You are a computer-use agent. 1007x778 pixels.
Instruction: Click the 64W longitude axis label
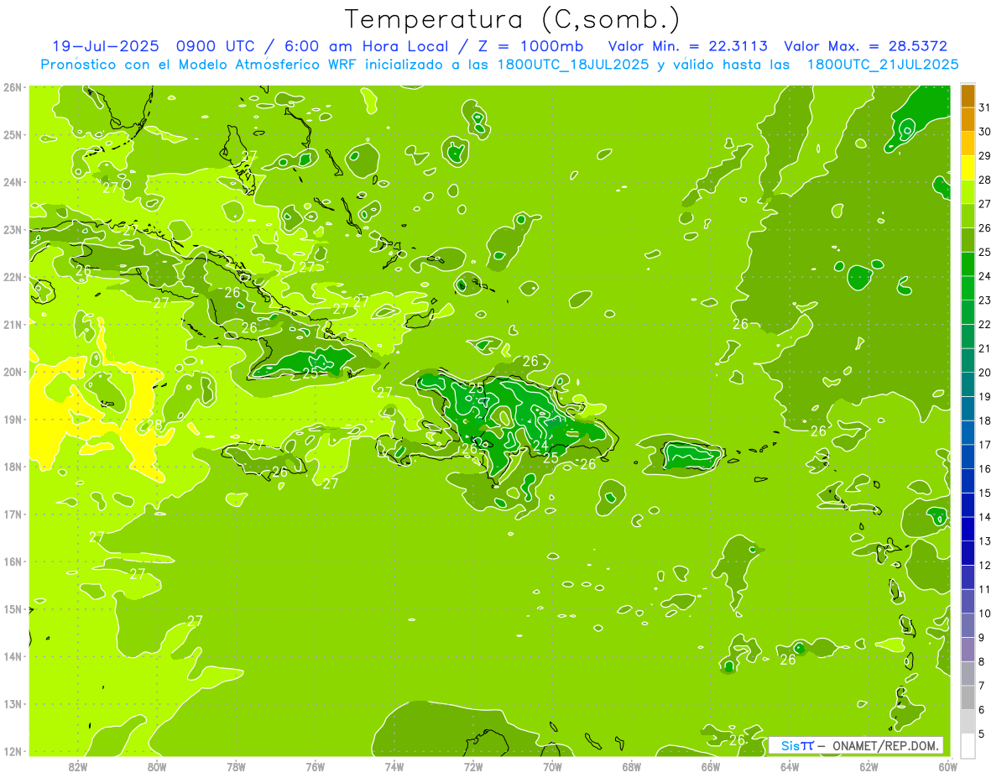tap(790, 766)
